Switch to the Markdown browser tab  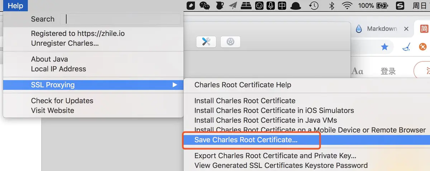[x=382, y=29]
